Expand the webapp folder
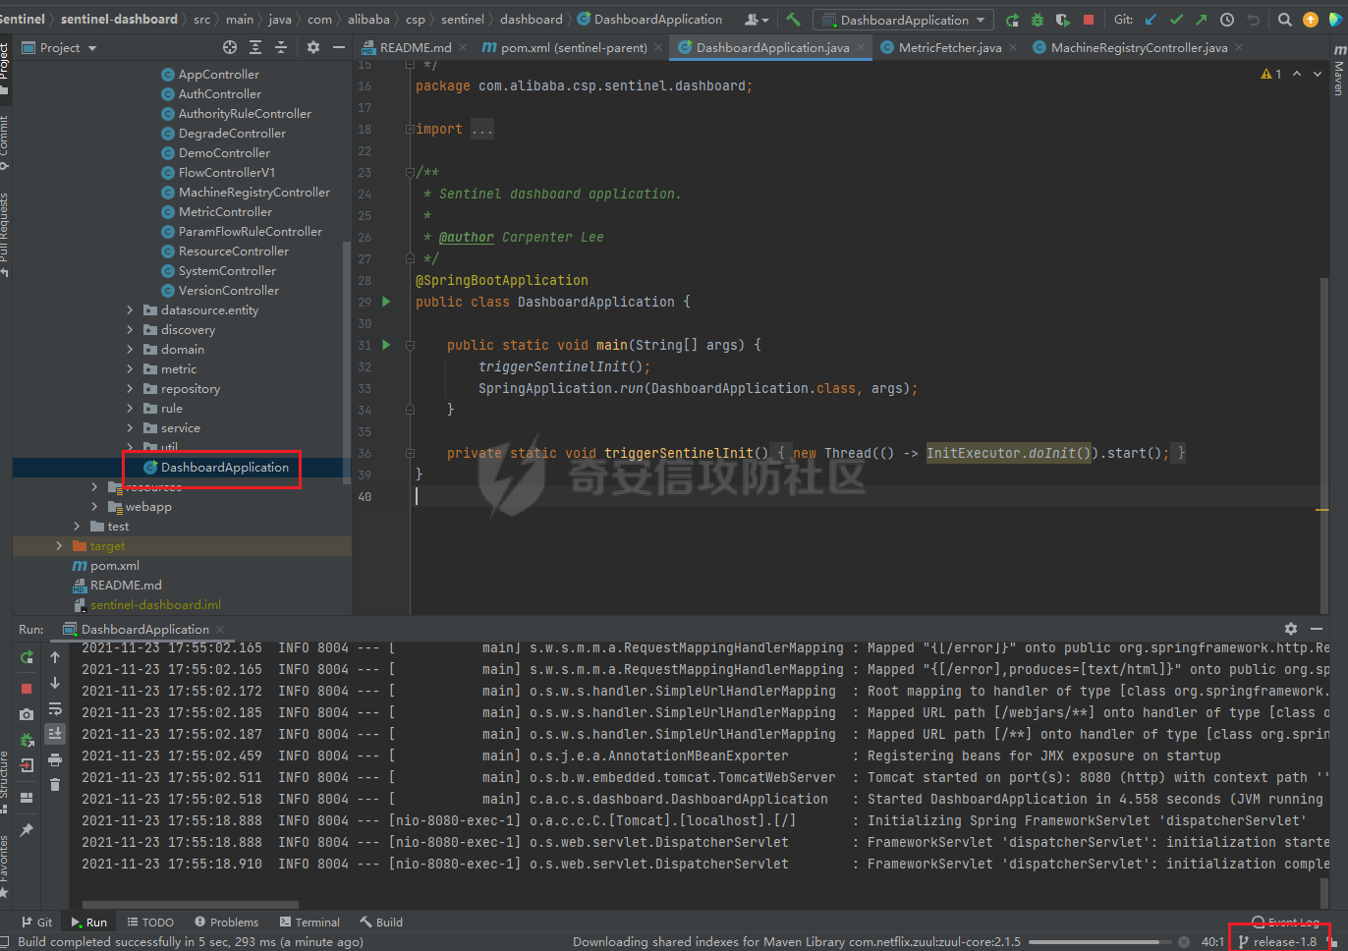1348x951 pixels. click(x=94, y=506)
